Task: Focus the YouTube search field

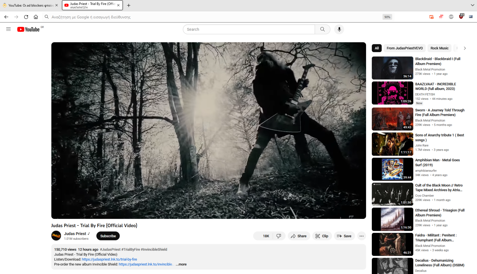Action: tap(249, 29)
